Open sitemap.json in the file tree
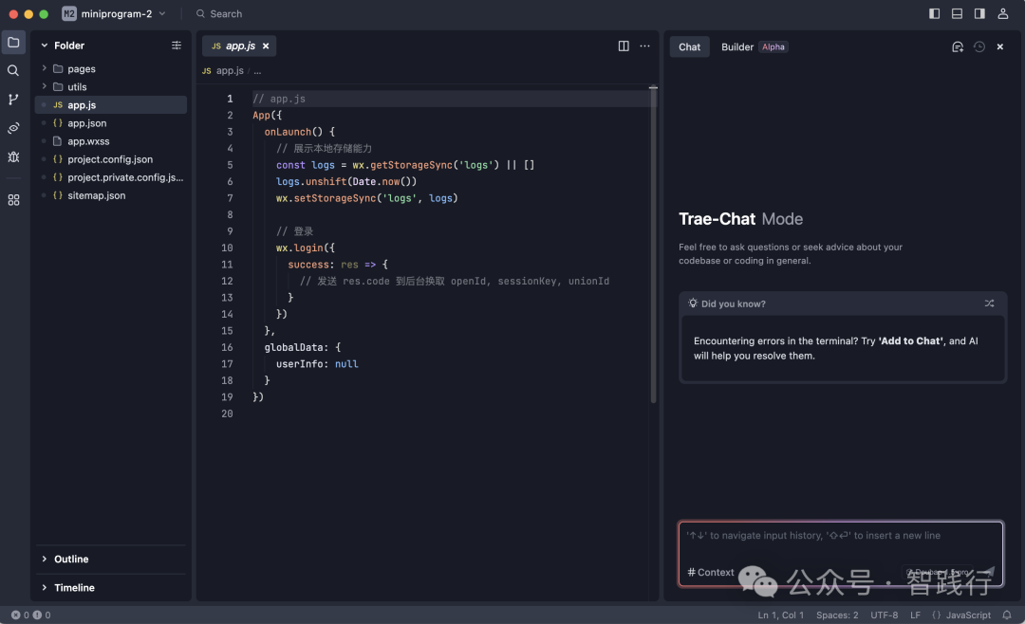 click(111, 195)
